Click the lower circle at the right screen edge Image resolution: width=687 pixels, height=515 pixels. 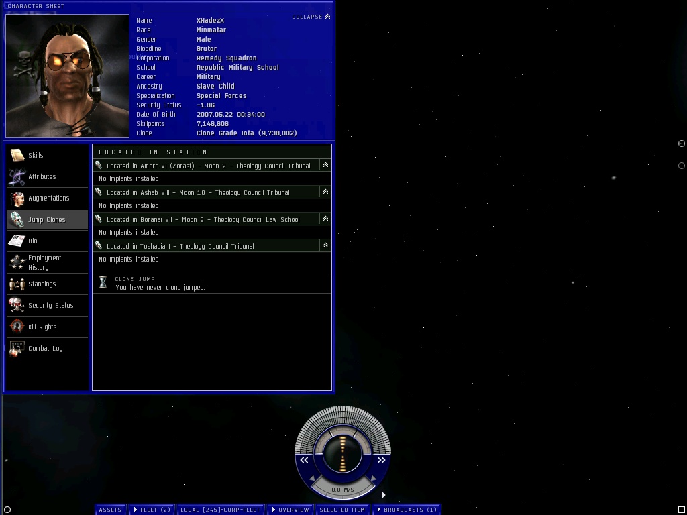682,166
